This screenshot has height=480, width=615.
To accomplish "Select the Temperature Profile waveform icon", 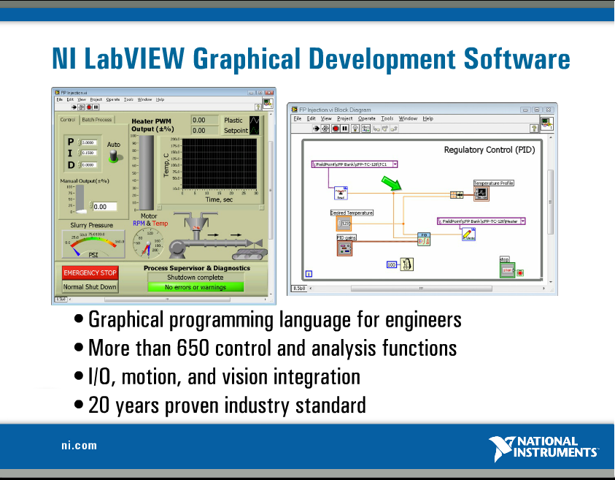I will pos(480,194).
